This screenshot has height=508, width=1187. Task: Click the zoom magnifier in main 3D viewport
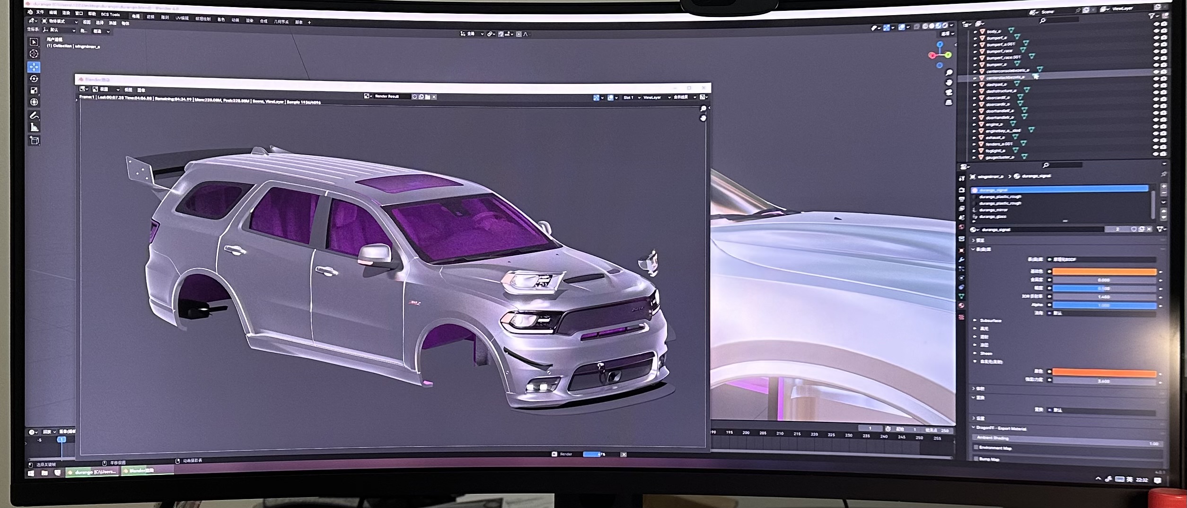click(949, 73)
